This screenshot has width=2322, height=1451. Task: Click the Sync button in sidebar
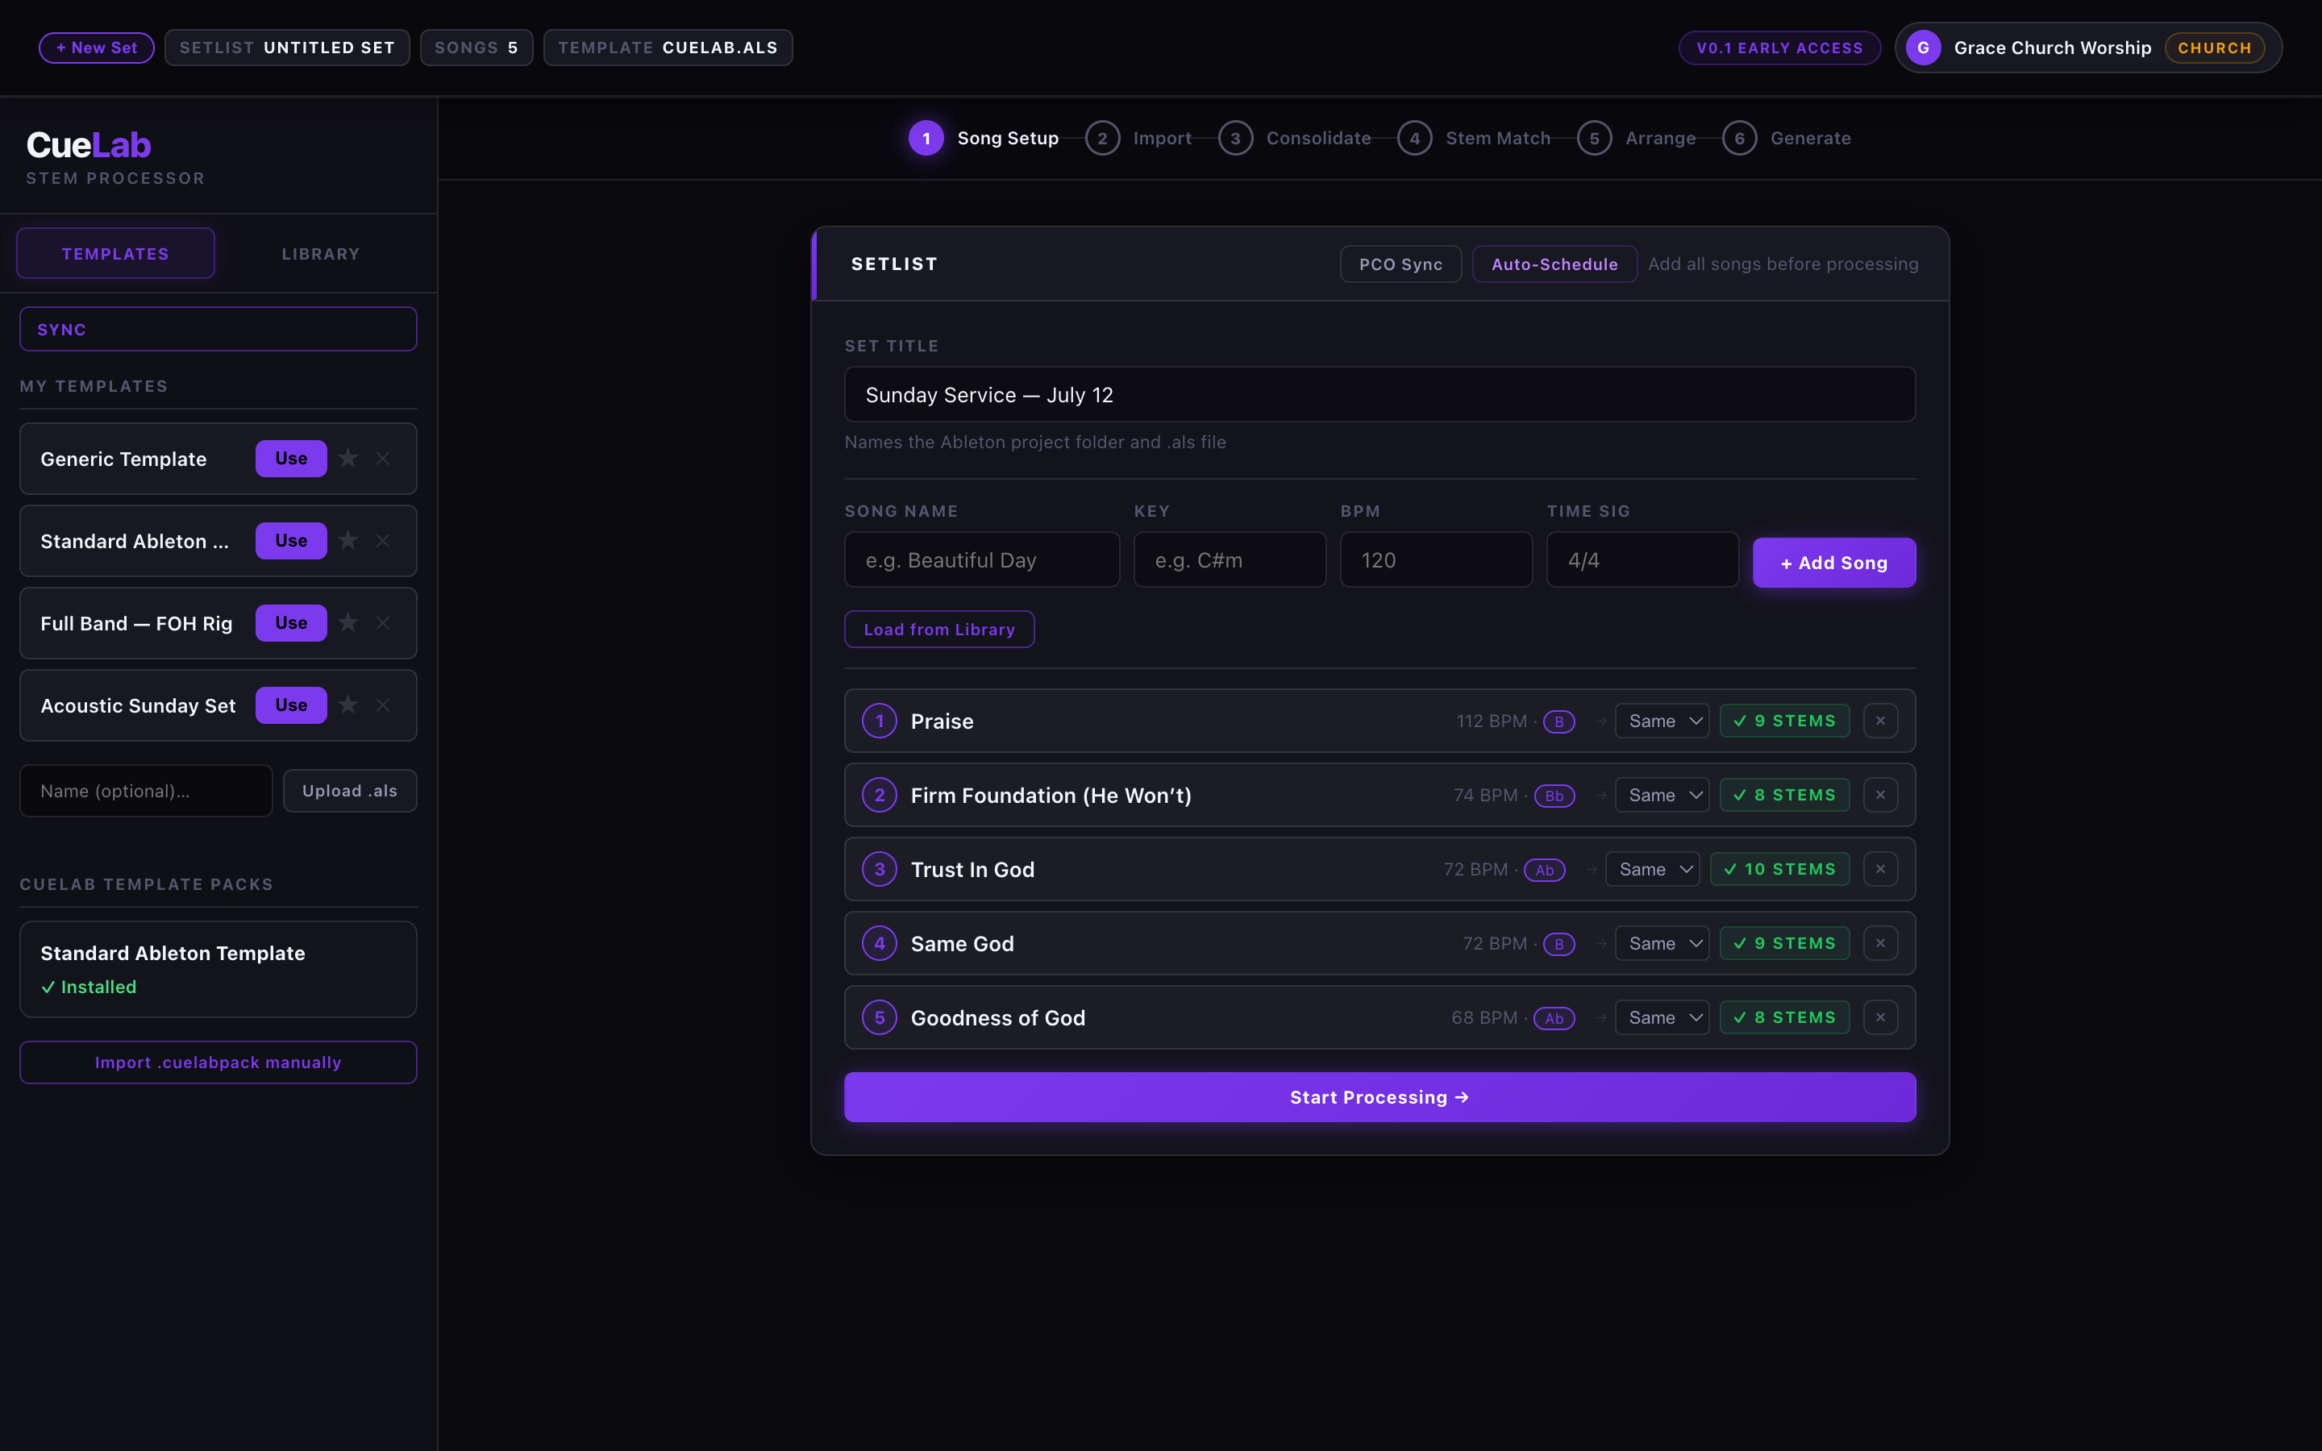[218, 329]
